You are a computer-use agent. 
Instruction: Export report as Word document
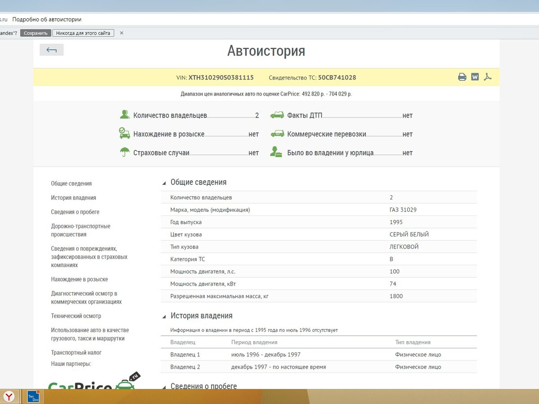pos(475,77)
